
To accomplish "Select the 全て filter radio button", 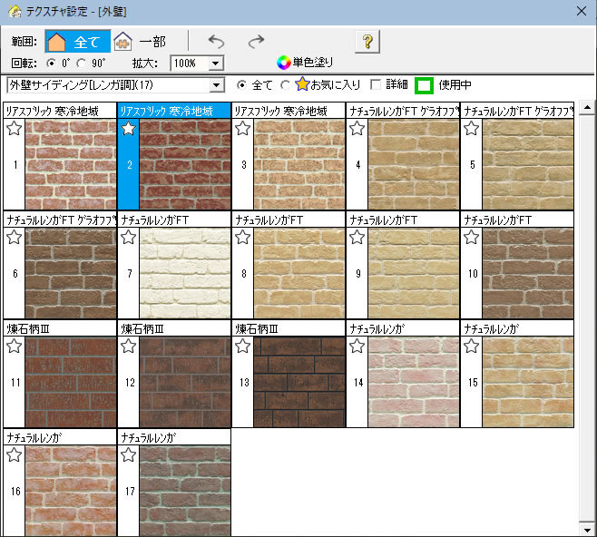I will tap(241, 85).
